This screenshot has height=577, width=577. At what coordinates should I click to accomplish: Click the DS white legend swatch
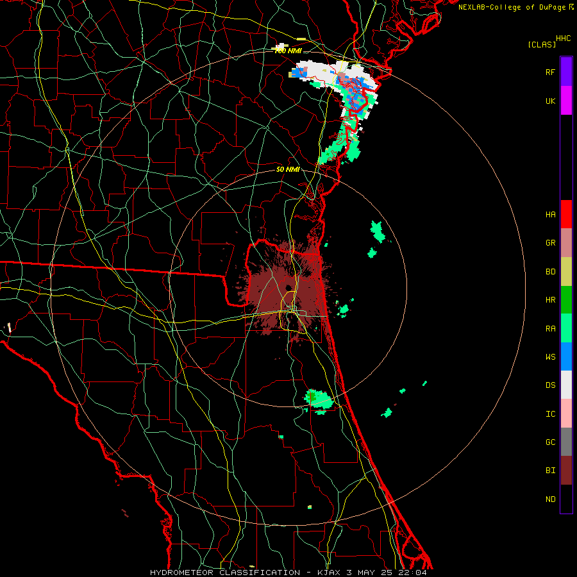coord(566,385)
